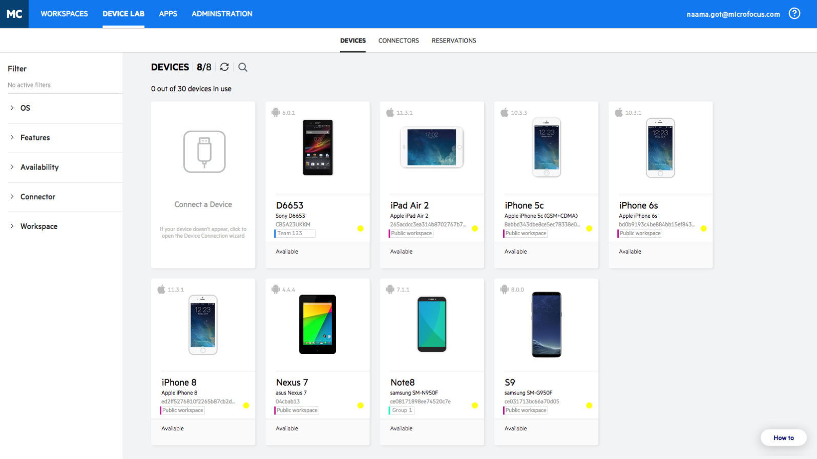Click yellow status dot on iPad Air 2
This screenshot has width=817, height=459.
(x=475, y=228)
